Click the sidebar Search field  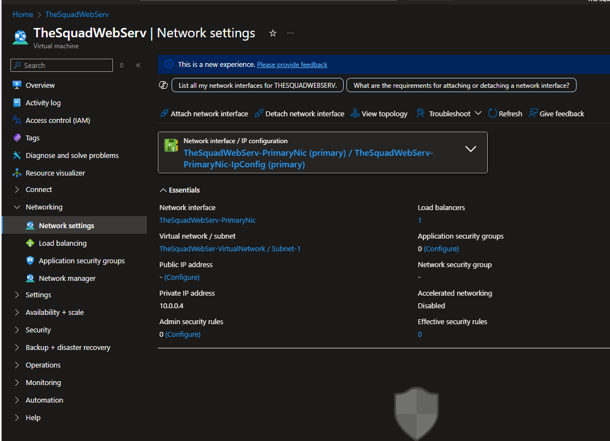click(x=61, y=65)
